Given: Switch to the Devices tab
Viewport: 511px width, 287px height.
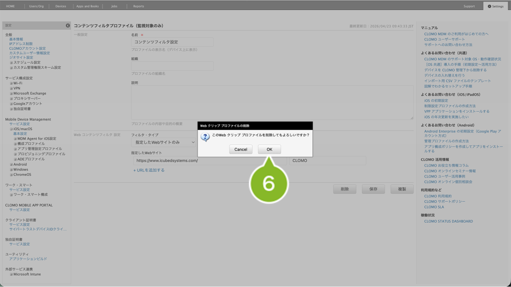Looking at the screenshot, I should point(60,6).
